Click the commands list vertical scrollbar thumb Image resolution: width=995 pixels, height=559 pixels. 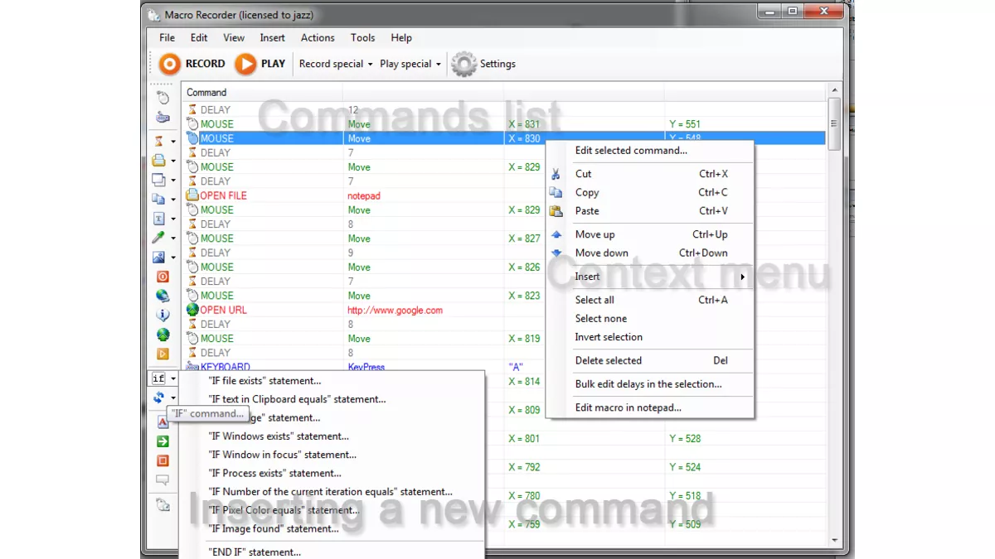click(x=834, y=124)
